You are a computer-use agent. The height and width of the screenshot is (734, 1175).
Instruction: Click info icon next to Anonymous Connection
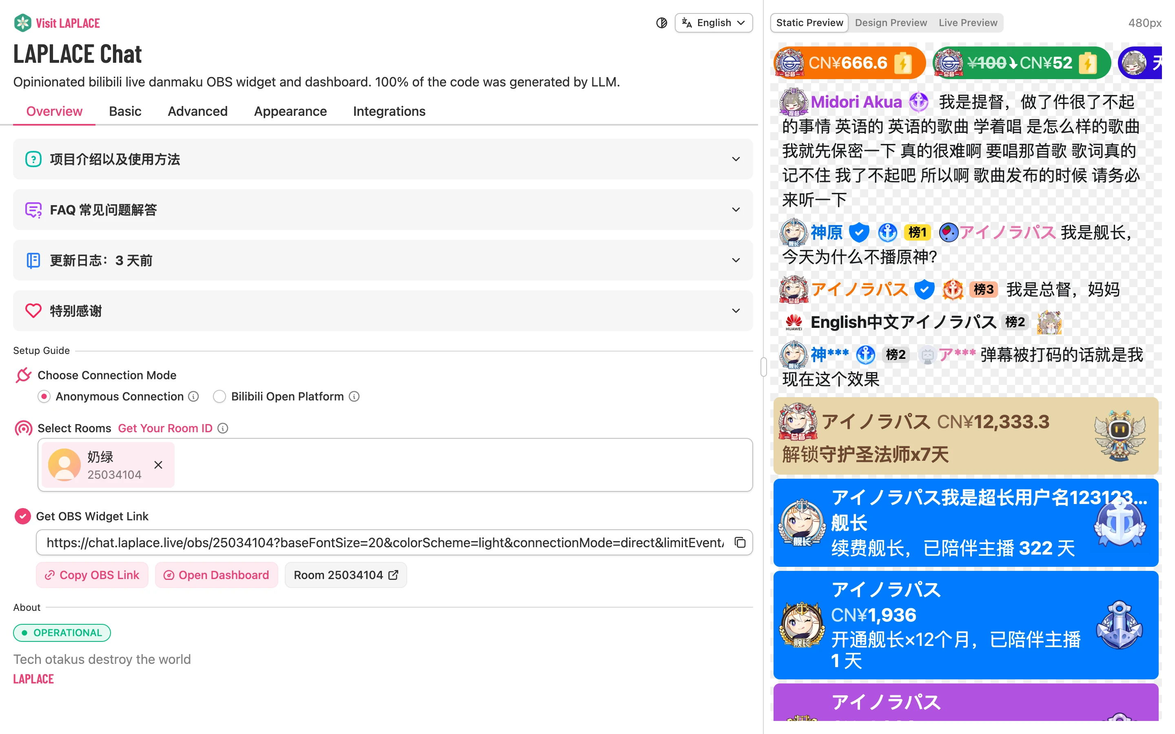coord(194,397)
